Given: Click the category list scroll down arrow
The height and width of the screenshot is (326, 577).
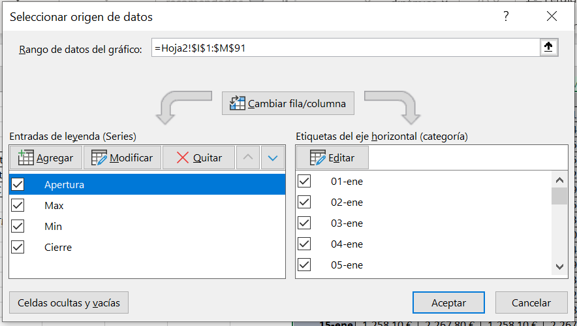Looking at the screenshot, I should click(559, 267).
